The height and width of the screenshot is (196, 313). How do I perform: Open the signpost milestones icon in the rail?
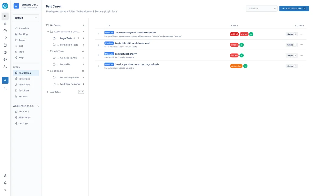click(5, 38)
